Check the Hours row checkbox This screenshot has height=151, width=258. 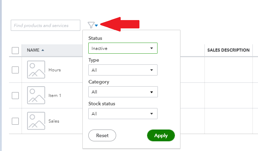pos(15,70)
